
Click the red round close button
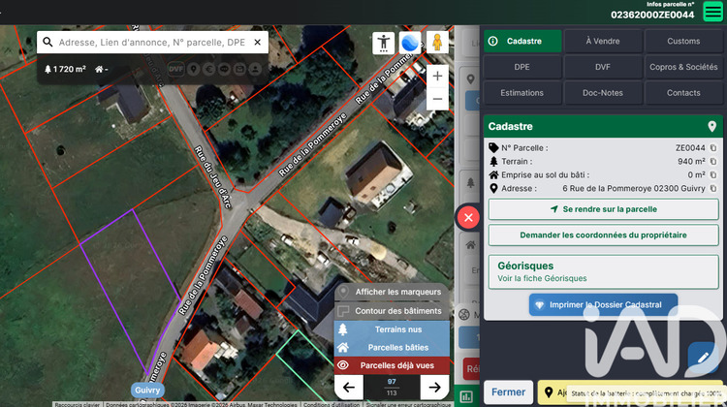click(x=468, y=217)
